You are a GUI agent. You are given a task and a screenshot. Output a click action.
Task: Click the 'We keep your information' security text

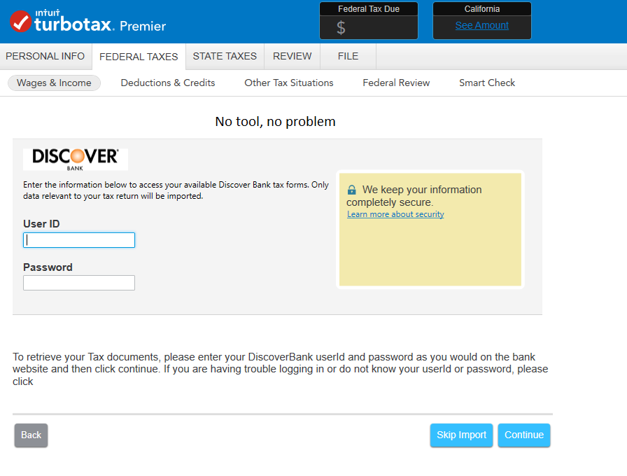[414, 196]
